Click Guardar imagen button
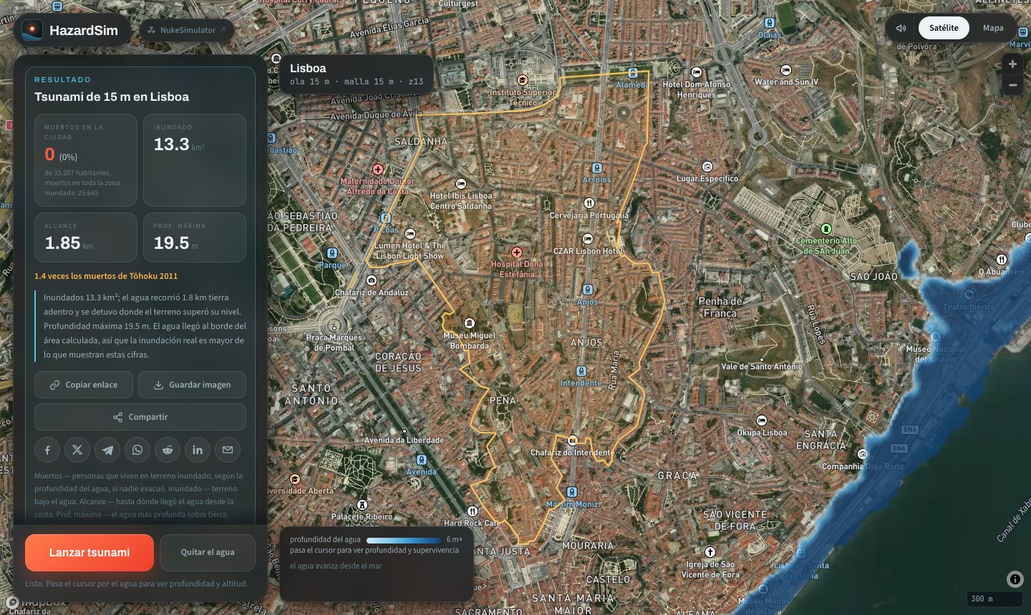 (x=192, y=385)
